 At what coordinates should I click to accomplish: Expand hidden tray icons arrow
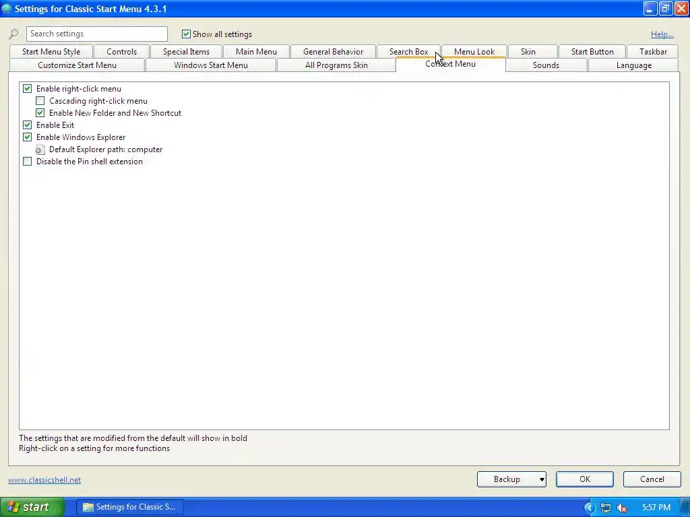click(x=589, y=508)
